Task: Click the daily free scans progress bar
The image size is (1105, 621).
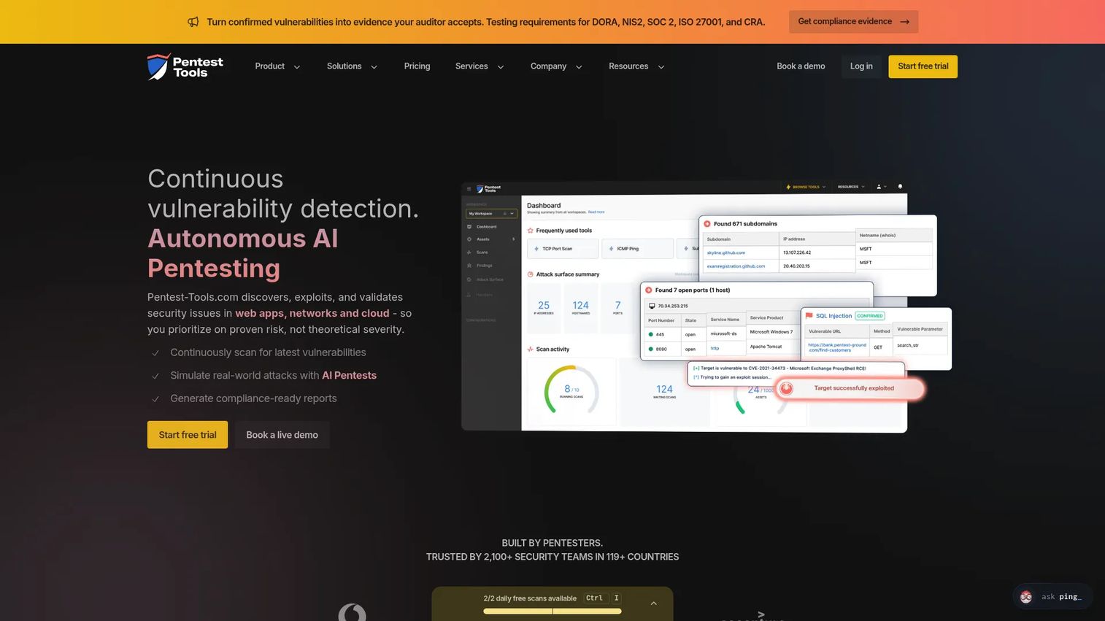Action: coord(552,612)
